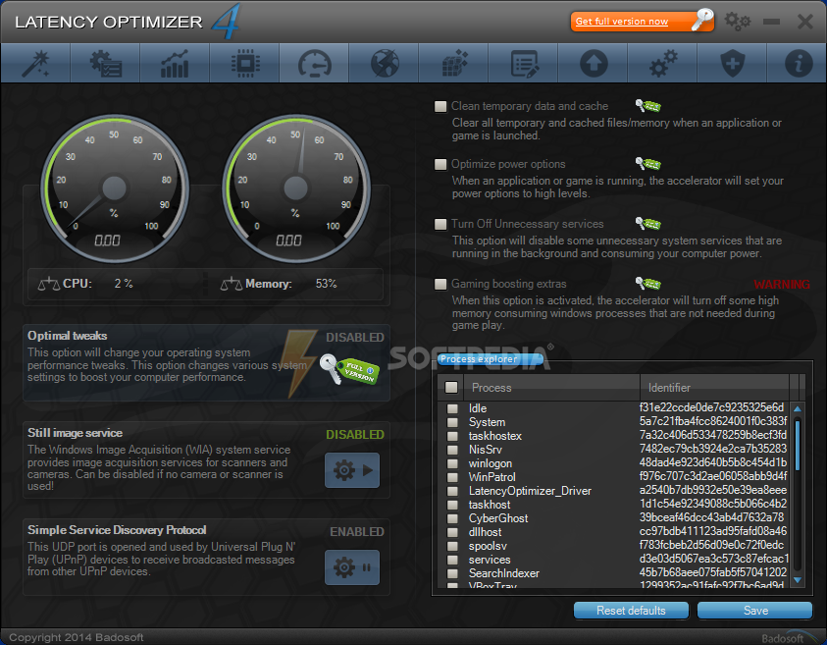The width and height of the screenshot is (827, 645).
Task: Select the spoolsv process row
Action: 616,546
